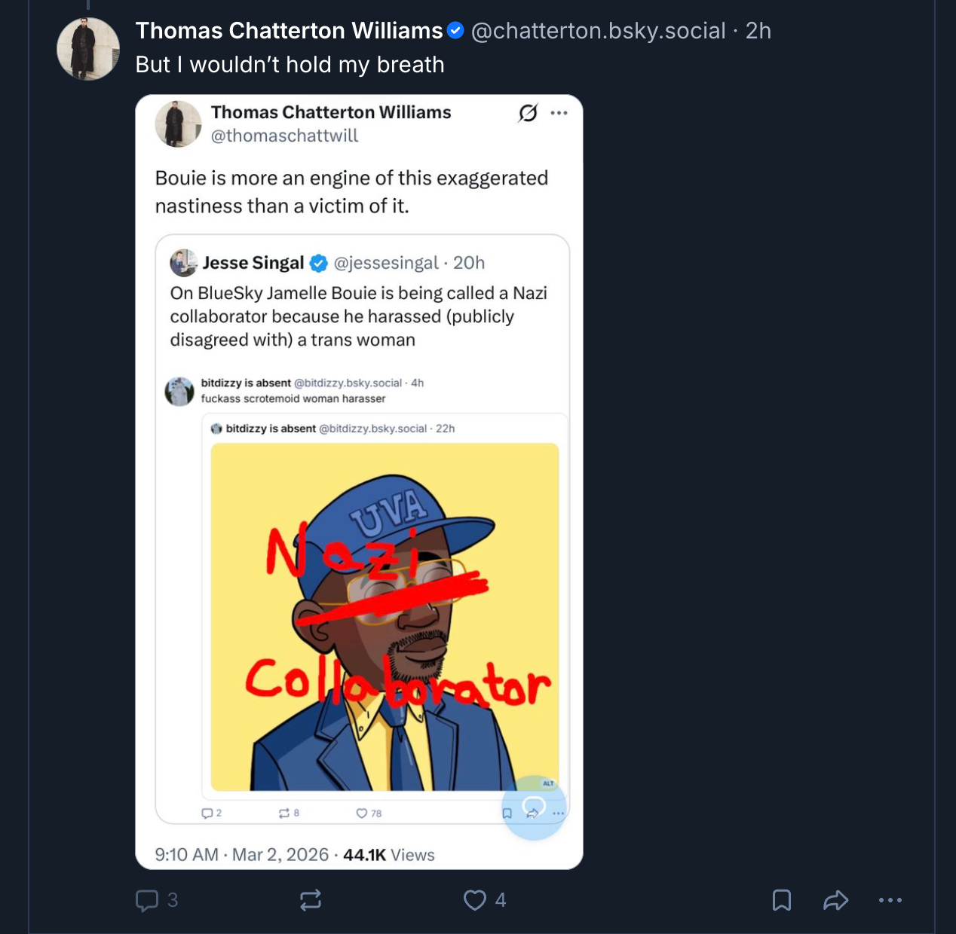Viewport: 956px width, 934px height.
Task: Click the Thomas Chatterton Williams display name
Action: [289, 31]
